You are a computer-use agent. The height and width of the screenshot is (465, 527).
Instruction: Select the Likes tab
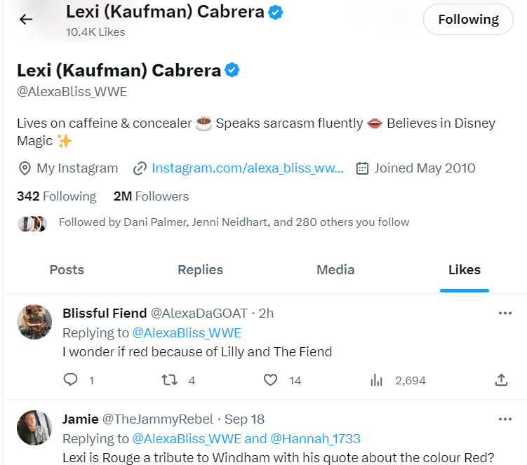pos(464,270)
